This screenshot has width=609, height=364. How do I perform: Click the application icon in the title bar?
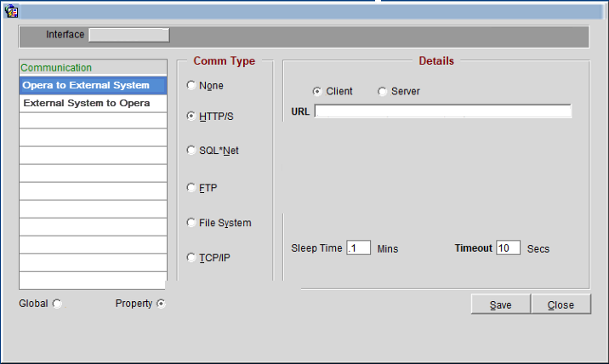point(11,12)
